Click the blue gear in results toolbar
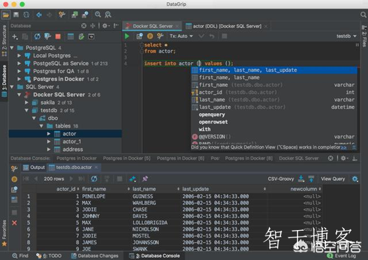The width and height of the screenshot is (368, 260). pos(355,179)
